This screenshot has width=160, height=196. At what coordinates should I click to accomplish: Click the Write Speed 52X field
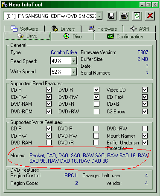[x=61, y=72]
